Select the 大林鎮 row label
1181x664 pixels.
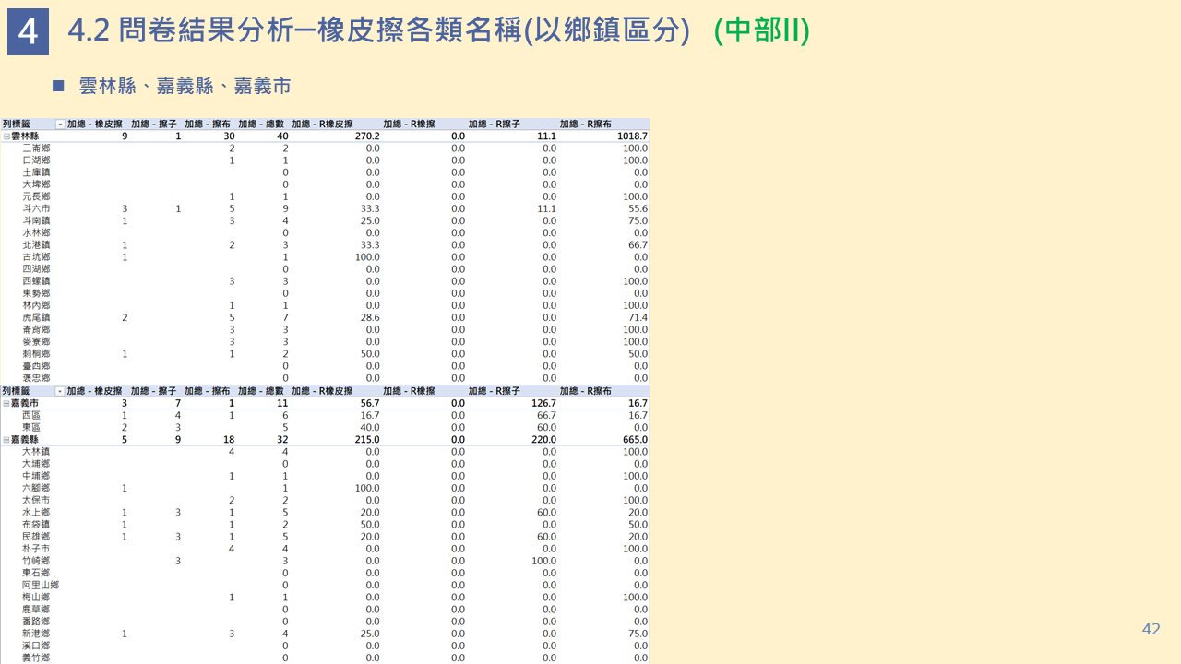pyautogui.click(x=36, y=451)
